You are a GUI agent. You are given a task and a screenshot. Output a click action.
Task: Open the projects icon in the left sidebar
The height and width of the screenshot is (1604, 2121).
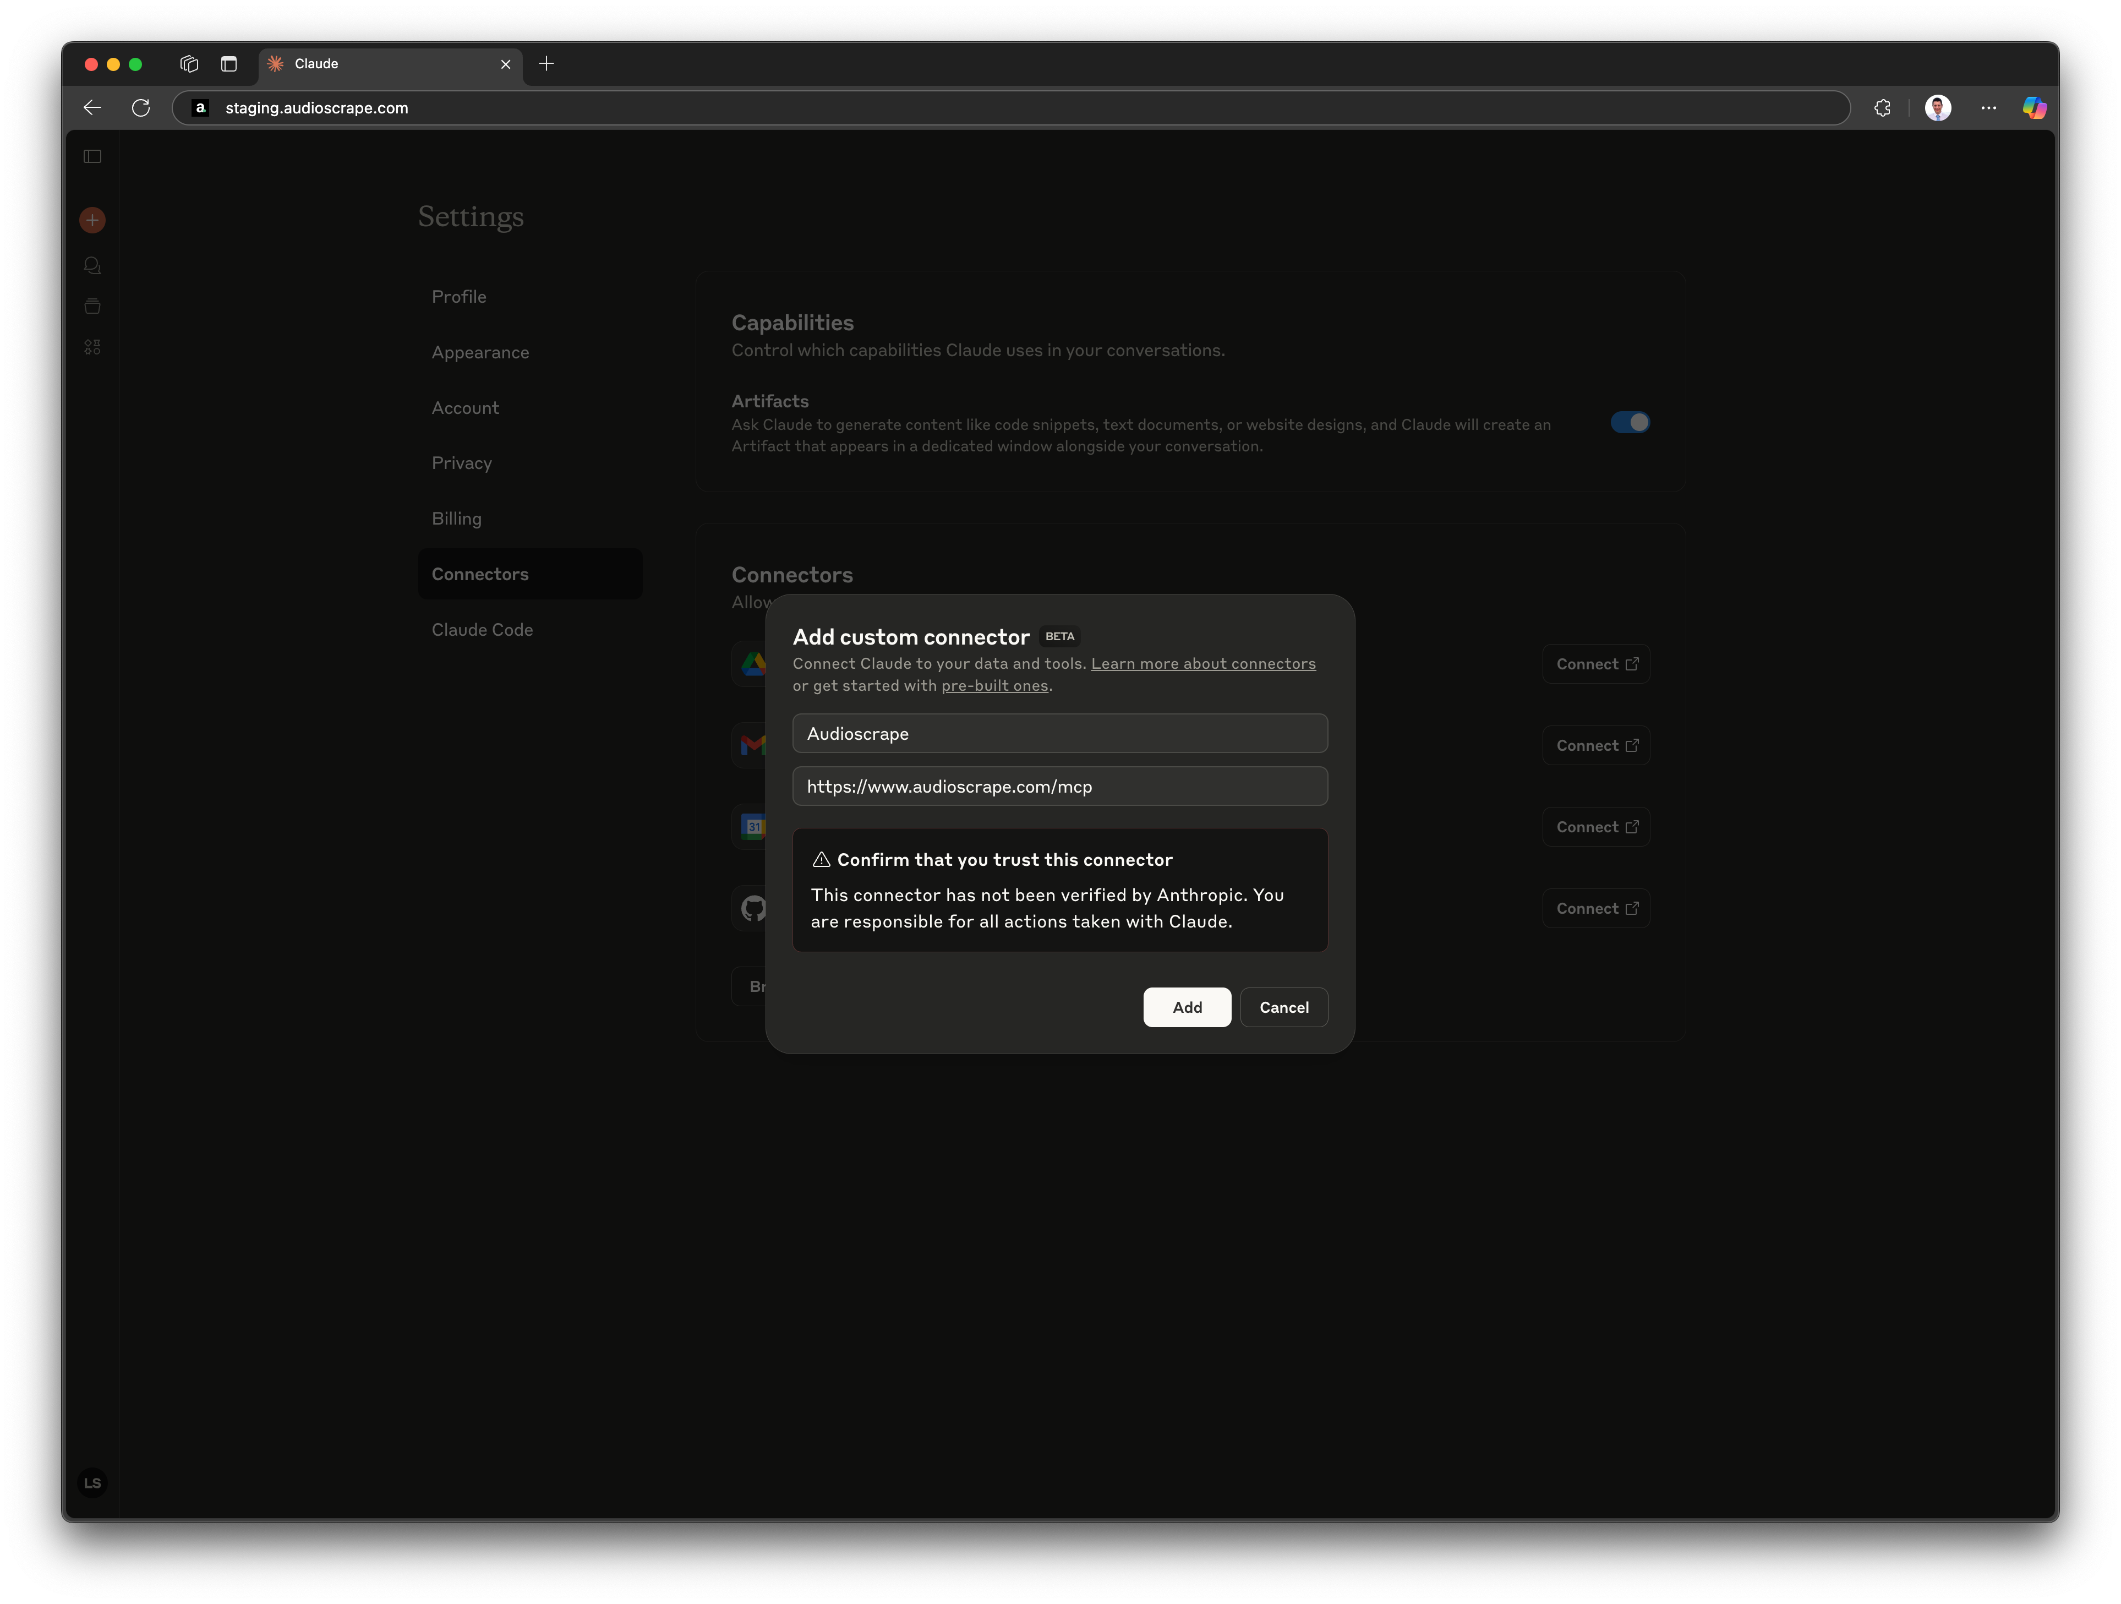(92, 306)
